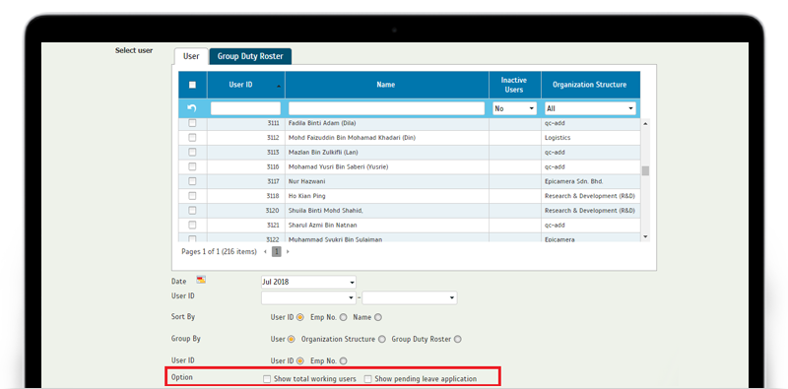Enable Show total working users

point(267,379)
